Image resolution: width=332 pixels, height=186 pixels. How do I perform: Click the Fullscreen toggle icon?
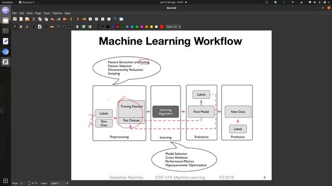[121, 19]
